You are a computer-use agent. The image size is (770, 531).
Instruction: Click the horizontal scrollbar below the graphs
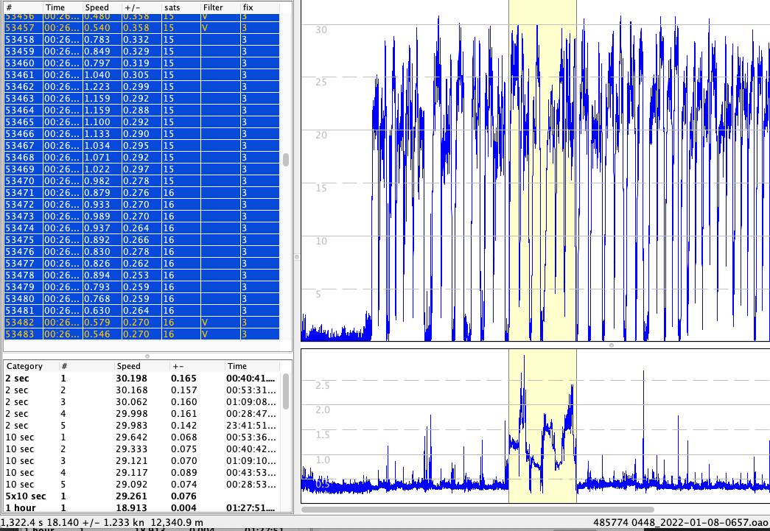point(477,509)
